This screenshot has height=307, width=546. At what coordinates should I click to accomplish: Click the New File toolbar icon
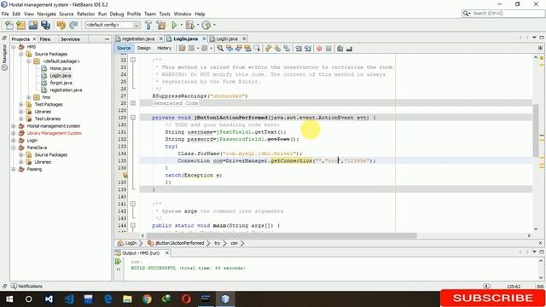9,25
